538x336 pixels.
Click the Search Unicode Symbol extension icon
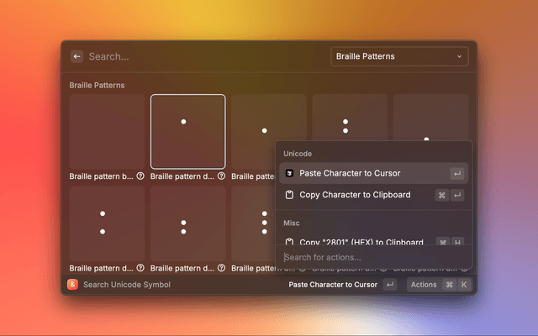coord(73,285)
